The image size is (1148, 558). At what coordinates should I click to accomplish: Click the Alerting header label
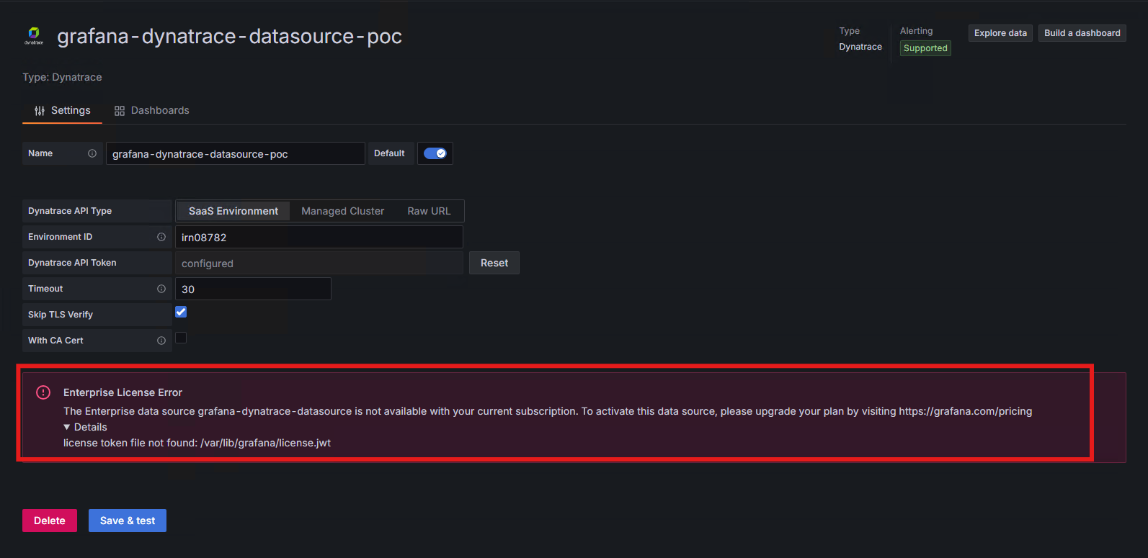tap(916, 31)
